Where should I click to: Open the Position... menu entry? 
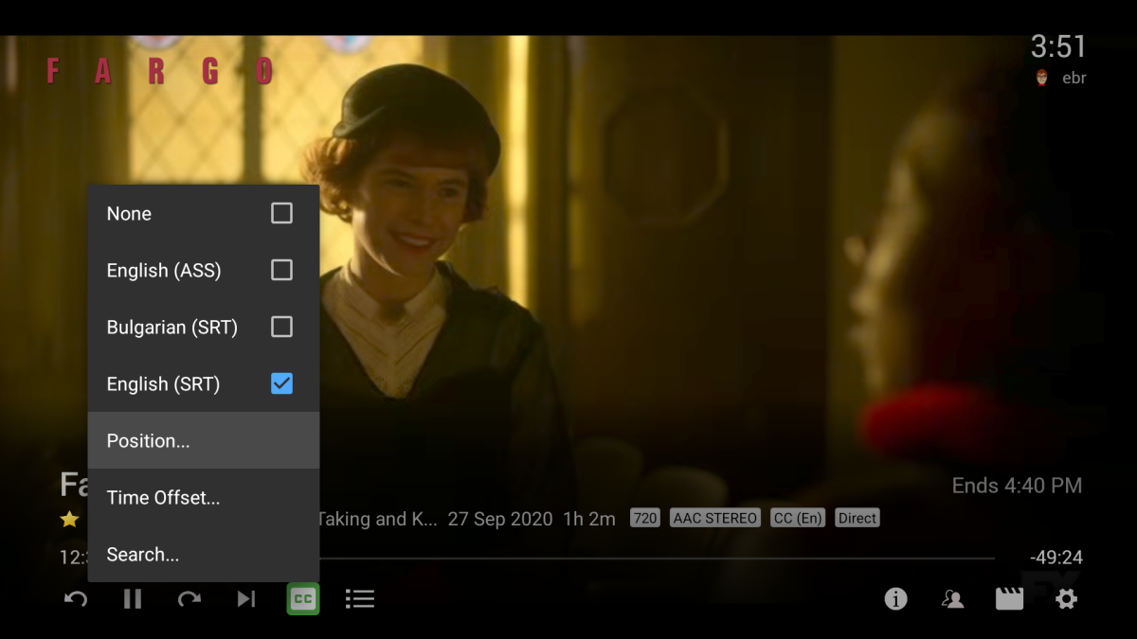(x=204, y=440)
